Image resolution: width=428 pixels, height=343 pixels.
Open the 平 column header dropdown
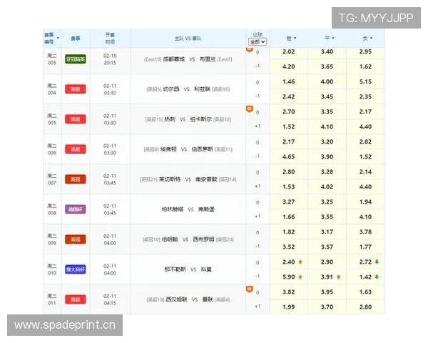coord(333,39)
